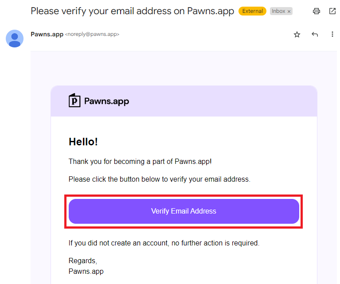The width and height of the screenshot is (340, 284).
Task: Click the Pawns.app logo icon in banner
Action: tap(74, 101)
